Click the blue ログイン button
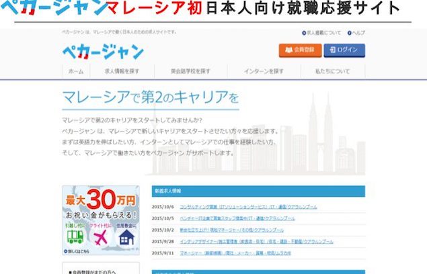427x274 pixels. (344, 50)
